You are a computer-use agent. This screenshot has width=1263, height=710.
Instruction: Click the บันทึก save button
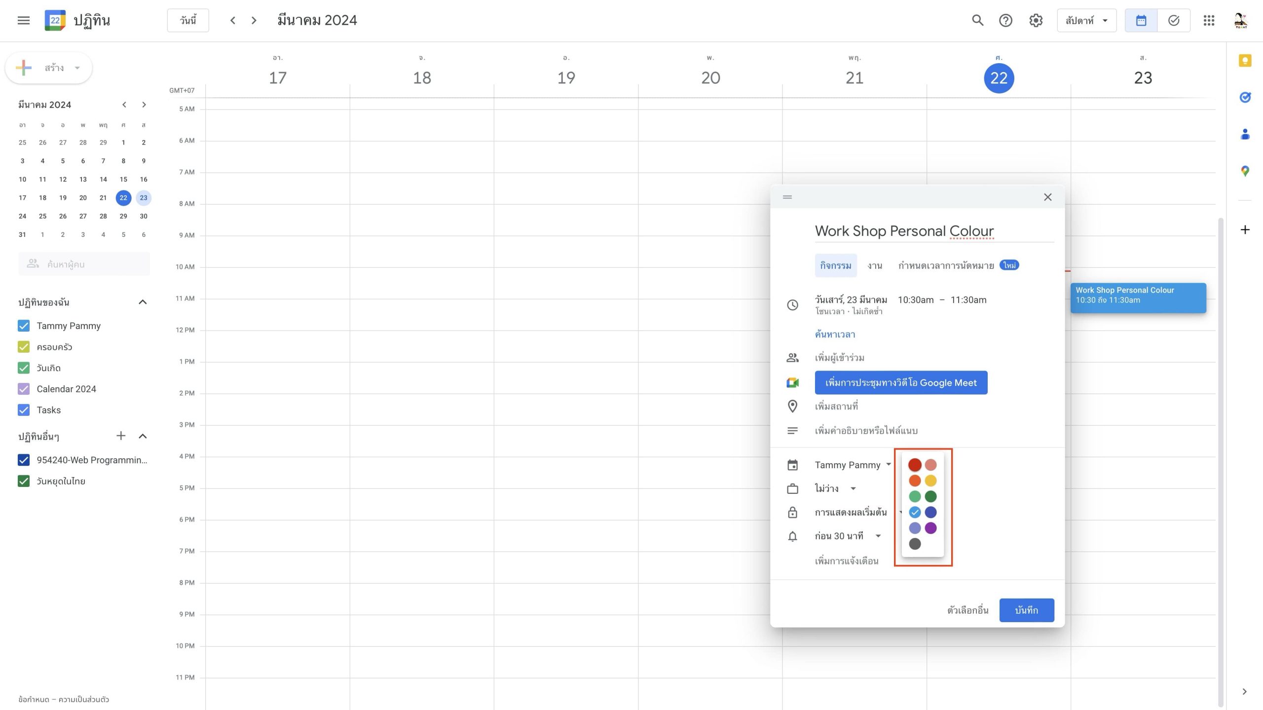click(x=1026, y=610)
